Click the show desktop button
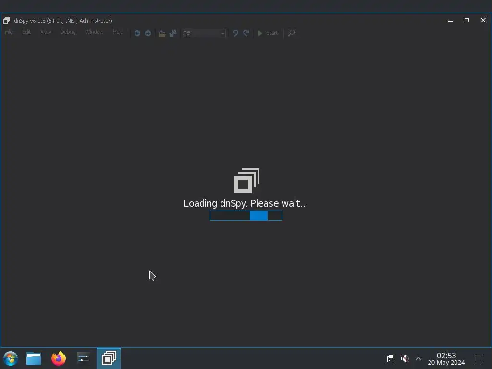492x369 pixels. pos(480,358)
